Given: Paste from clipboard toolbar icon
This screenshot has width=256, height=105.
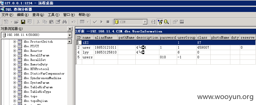Looking at the screenshot, I should pyautogui.click(x=52, y=22).
